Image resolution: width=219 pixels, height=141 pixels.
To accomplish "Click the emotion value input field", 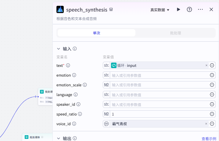I will [160, 75].
